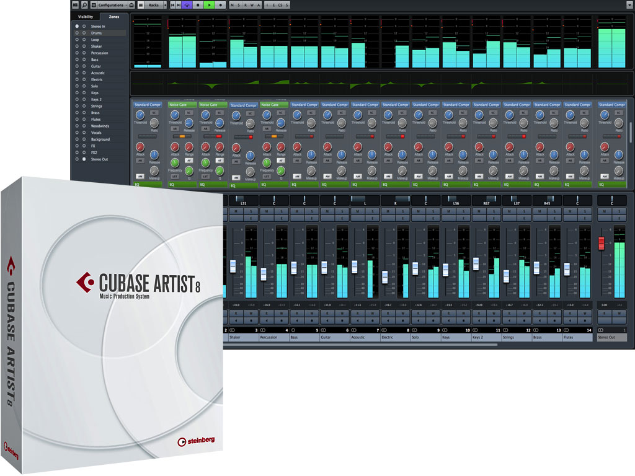635x476 pixels.
Task: Toggle the purple Cycle loop button
Action: [187, 5]
